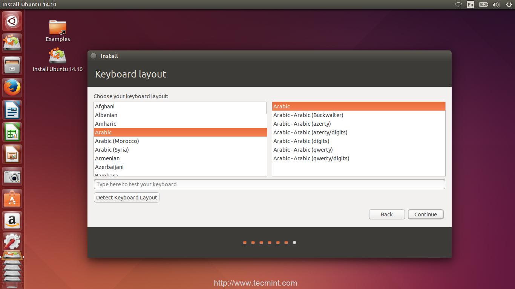Choose Arabic - Arabic (qwerty) variant
515x289 pixels.
[359, 150]
